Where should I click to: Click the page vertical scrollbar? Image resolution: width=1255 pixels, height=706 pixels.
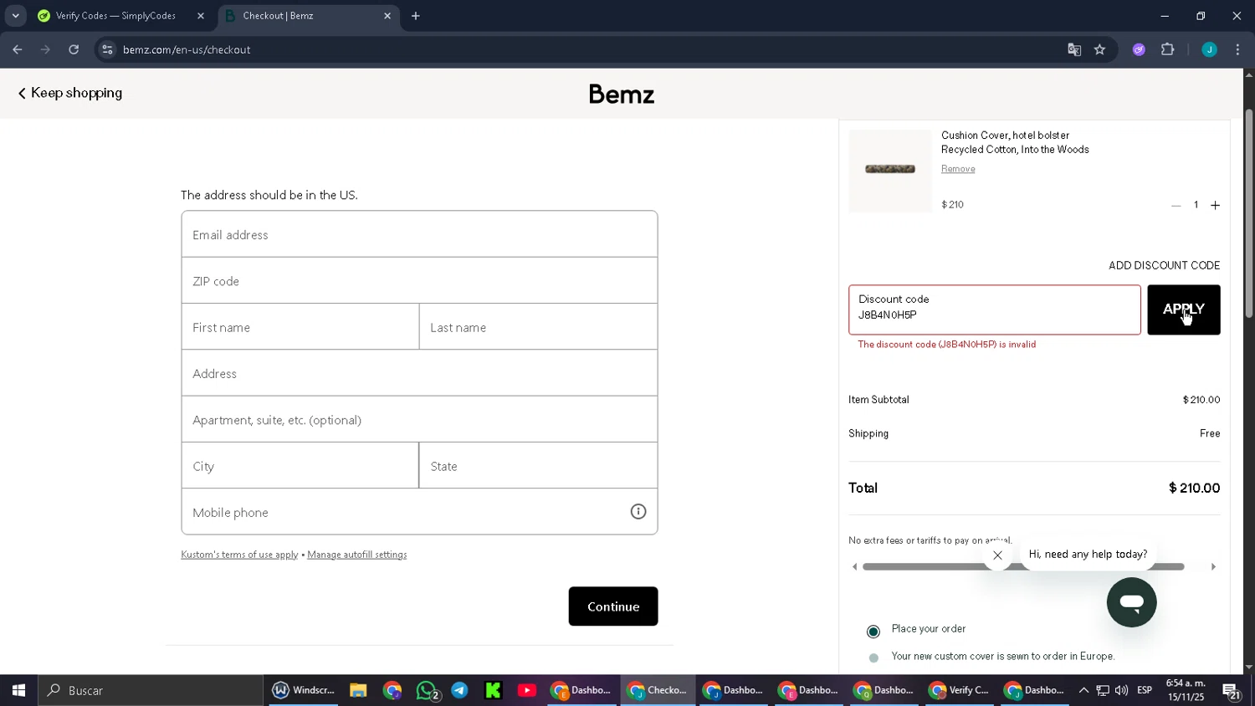[x=1249, y=213]
